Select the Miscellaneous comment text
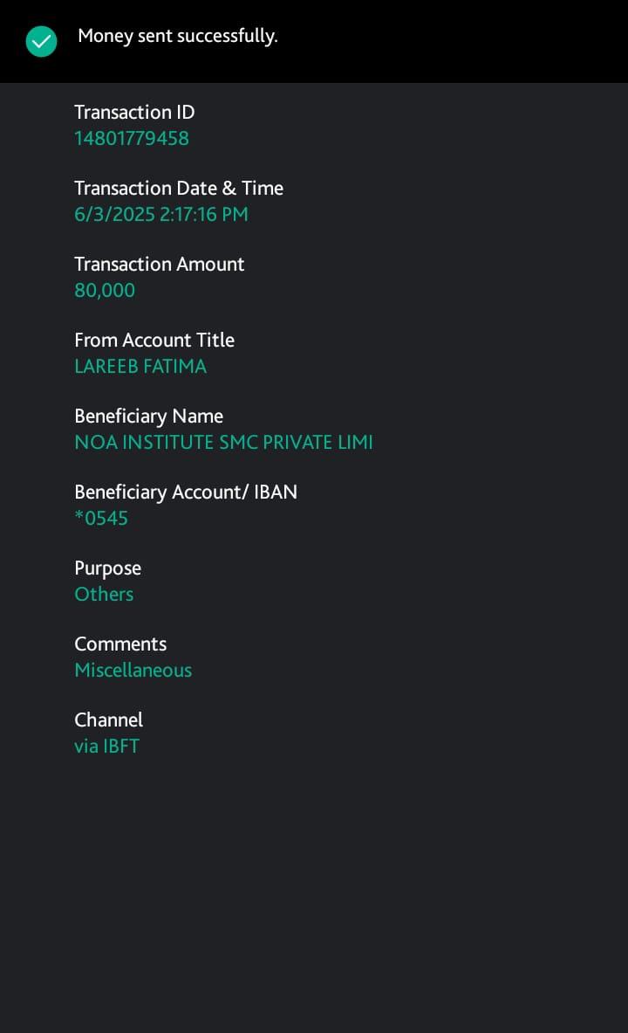 (x=133, y=671)
